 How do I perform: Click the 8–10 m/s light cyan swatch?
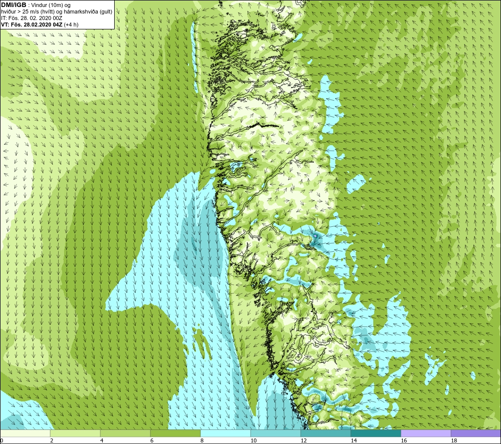point(225,433)
